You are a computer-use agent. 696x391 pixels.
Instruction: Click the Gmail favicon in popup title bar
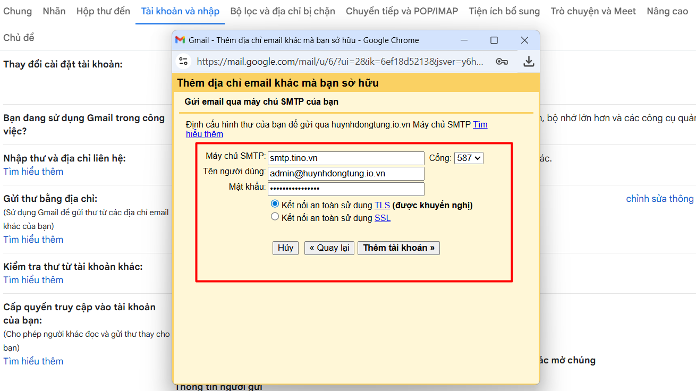pos(180,40)
